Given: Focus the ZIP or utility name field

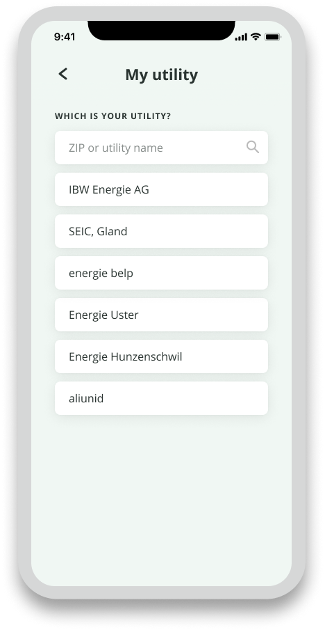Looking at the screenshot, I should 161,148.
